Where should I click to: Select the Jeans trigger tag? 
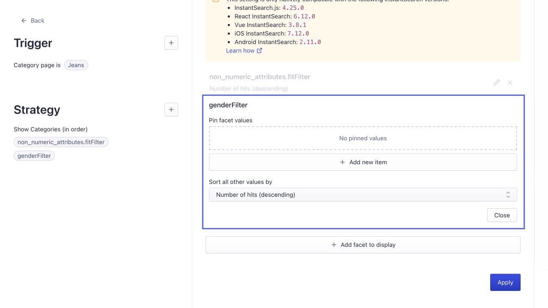[76, 65]
